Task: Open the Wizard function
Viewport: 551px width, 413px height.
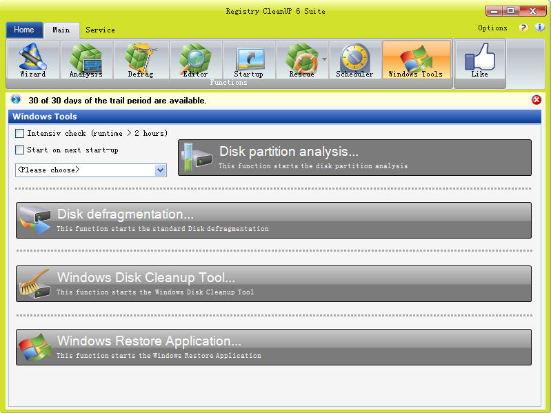Action: point(32,60)
